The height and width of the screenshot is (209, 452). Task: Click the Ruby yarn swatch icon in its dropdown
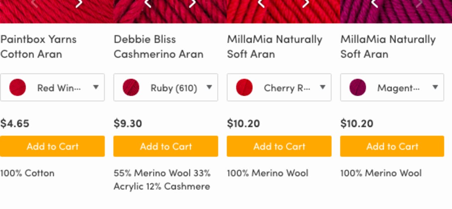(x=131, y=87)
